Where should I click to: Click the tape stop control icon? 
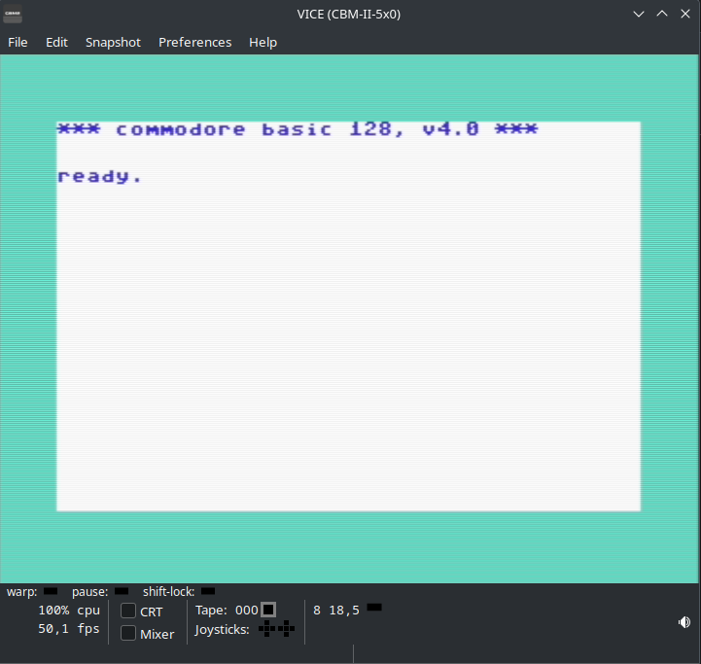click(x=268, y=610)
